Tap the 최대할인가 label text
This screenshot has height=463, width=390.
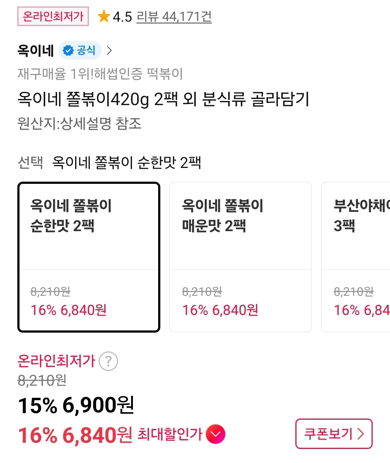170,434
